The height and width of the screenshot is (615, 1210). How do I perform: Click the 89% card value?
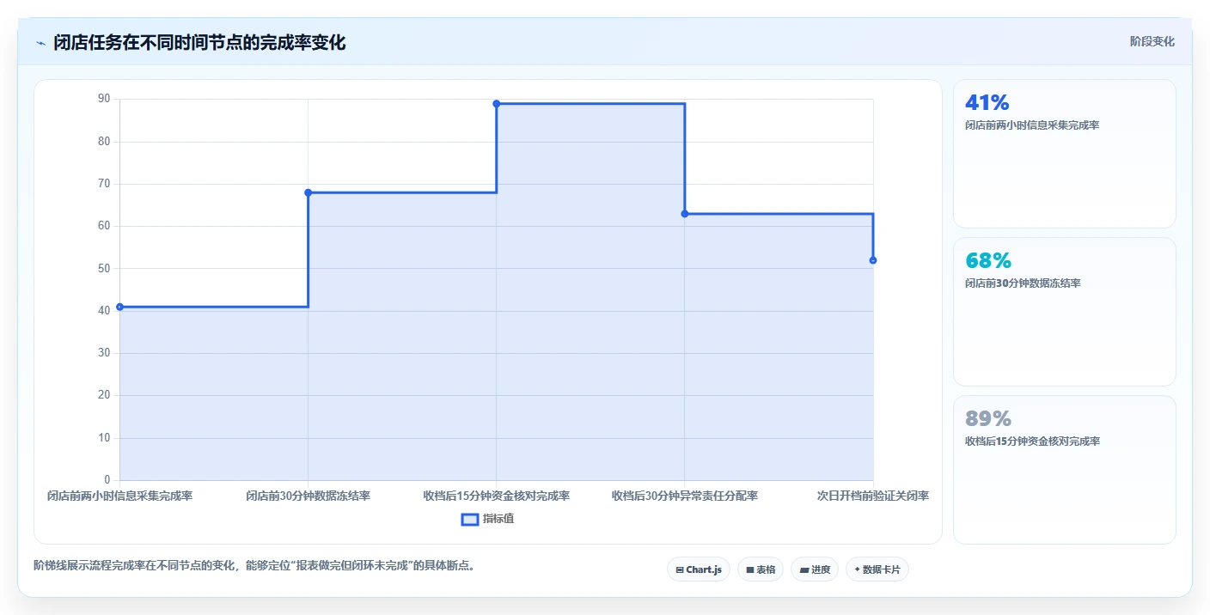(988, 419)
